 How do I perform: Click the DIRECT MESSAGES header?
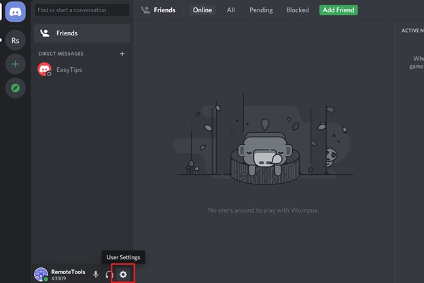[x=61, y=54]
